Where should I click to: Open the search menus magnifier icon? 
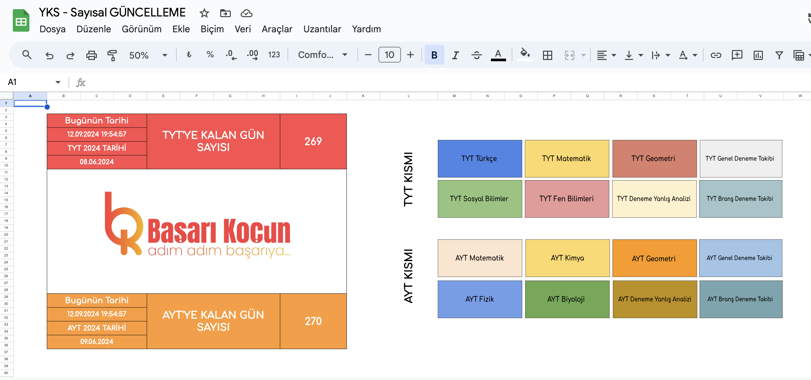click(x=27, y=55)
